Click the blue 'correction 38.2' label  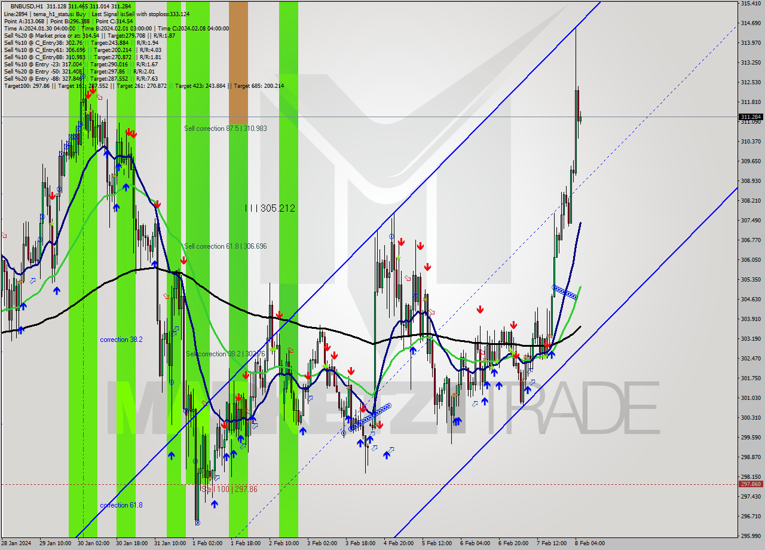(x=121, y=340)
